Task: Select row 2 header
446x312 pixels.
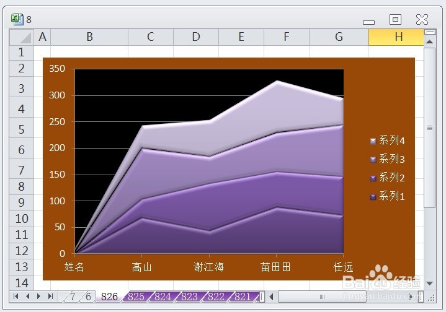Action: click(x=21, y=69)
